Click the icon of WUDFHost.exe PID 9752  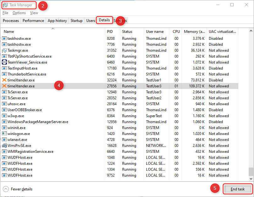pos(4,175)
